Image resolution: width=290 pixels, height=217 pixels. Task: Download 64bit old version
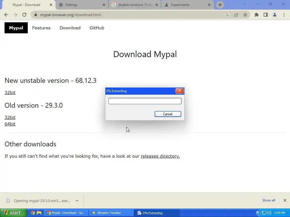coord(10,124)
